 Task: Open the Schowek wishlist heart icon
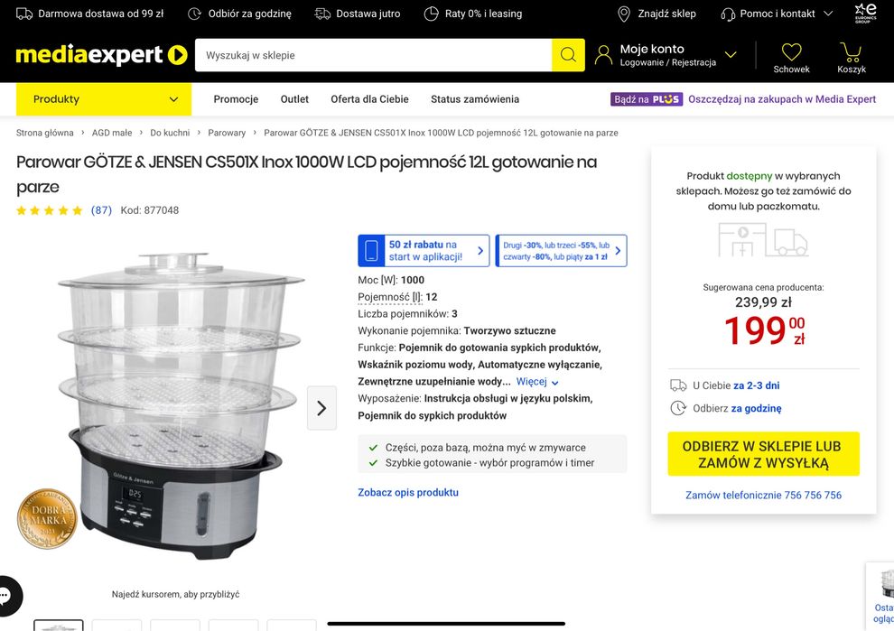791,52
